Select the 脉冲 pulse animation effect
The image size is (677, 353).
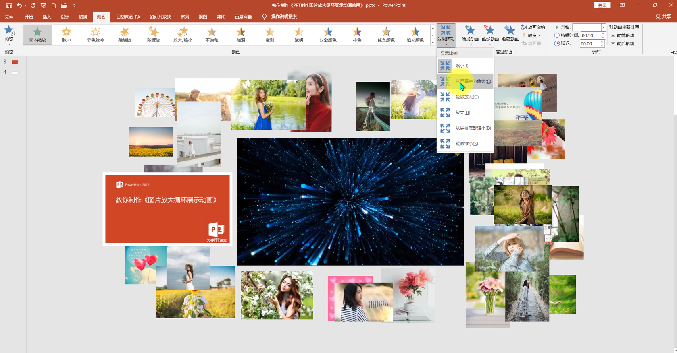(67, 35)
